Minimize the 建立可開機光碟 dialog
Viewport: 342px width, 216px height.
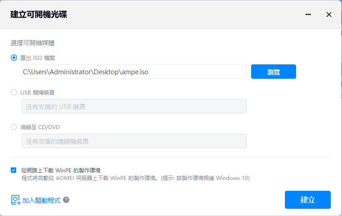(308, 14)
